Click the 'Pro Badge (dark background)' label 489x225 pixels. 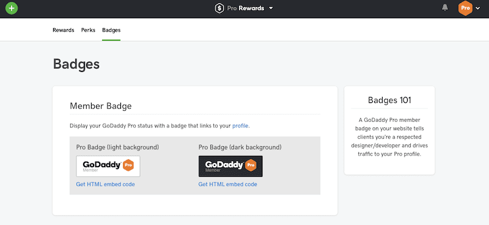click(x=240, y=147)
